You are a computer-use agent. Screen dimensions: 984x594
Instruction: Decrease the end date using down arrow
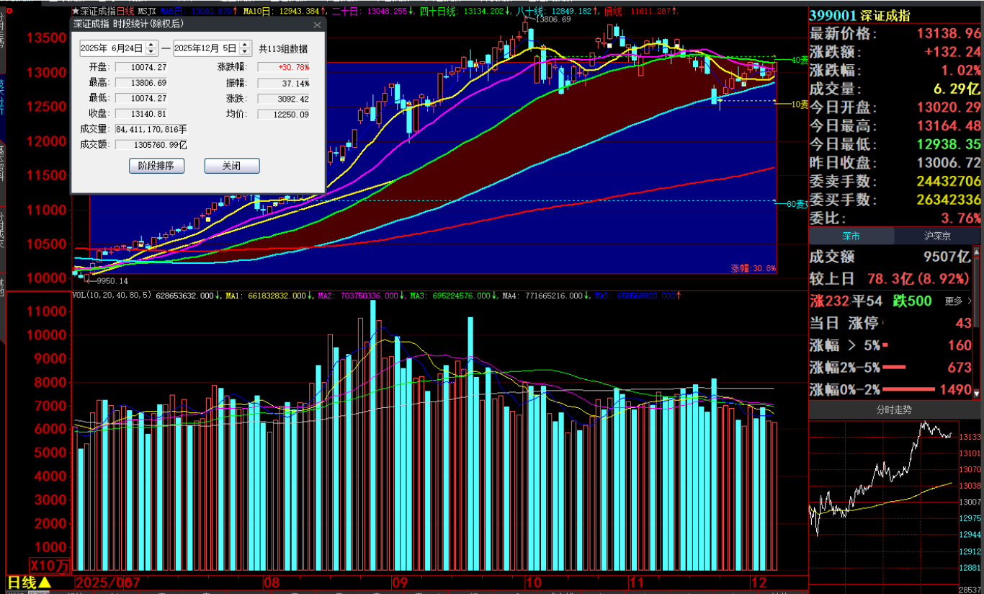pos(244,52)
